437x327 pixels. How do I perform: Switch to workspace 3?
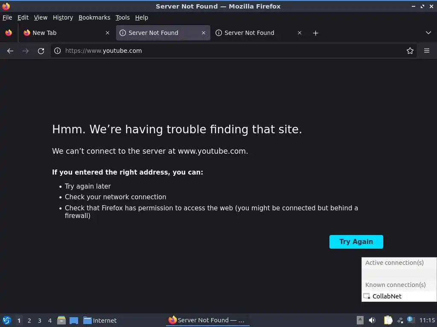(x=40, y=321)
